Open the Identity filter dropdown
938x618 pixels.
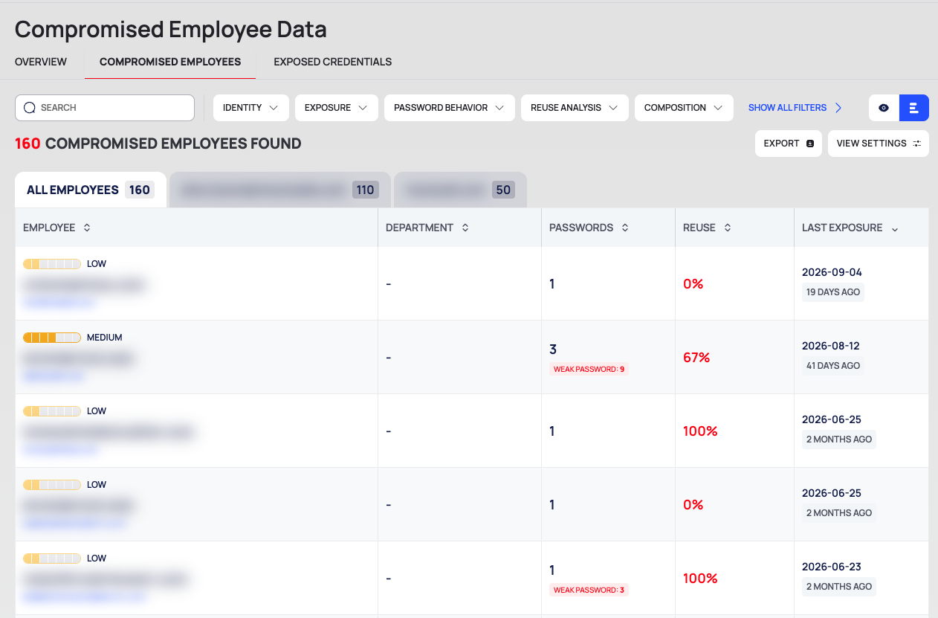click(250, 108)
